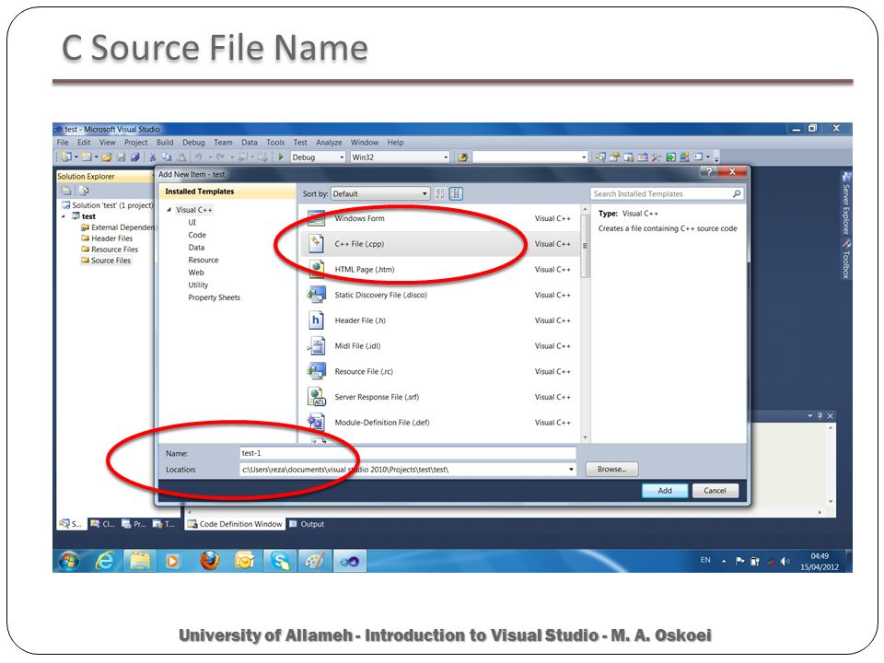Select the Static Discovery File (.disco) template
Screen dimensions: 884x663
pyautogui.click(x=441, y=295)
